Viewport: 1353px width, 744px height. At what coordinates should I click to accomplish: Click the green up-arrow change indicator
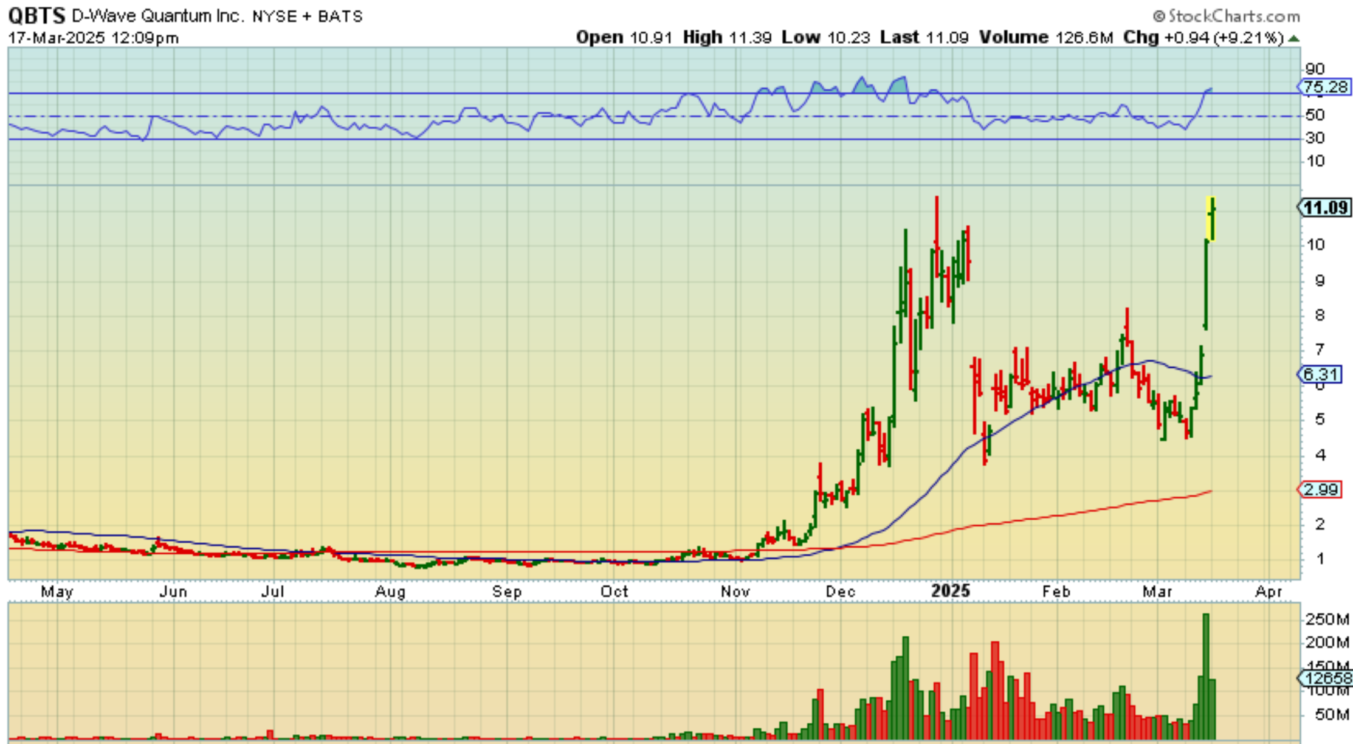point(1294,38)
